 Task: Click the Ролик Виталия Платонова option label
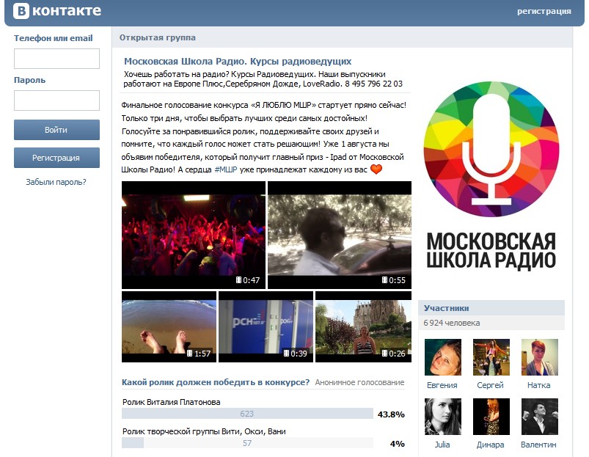point(172,402)
